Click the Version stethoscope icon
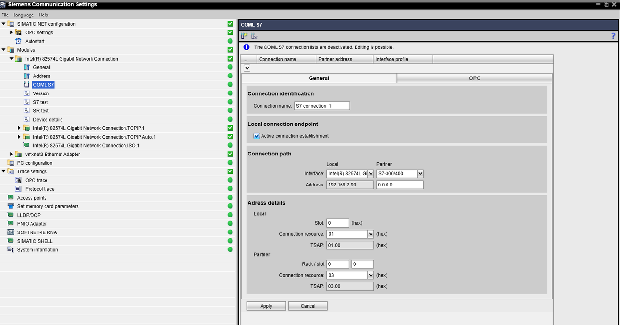Screen dimensions: 620x325 [27, 93]
